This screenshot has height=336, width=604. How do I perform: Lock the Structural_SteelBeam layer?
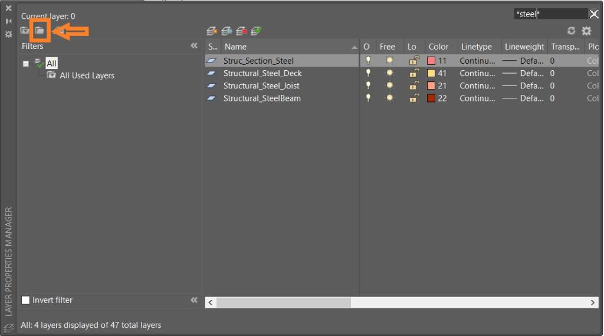click(x=414, y=98)
